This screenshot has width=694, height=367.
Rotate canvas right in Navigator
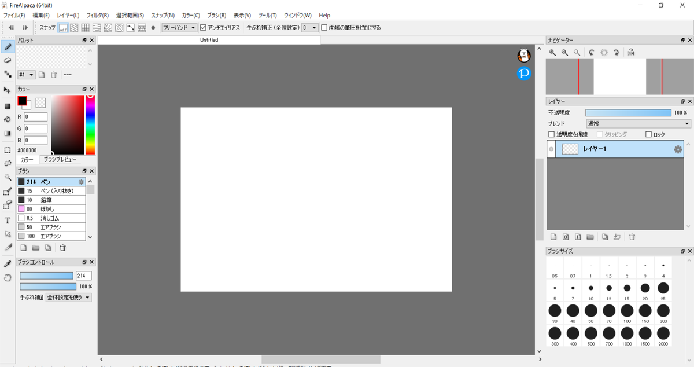click(x=617, y=52)
